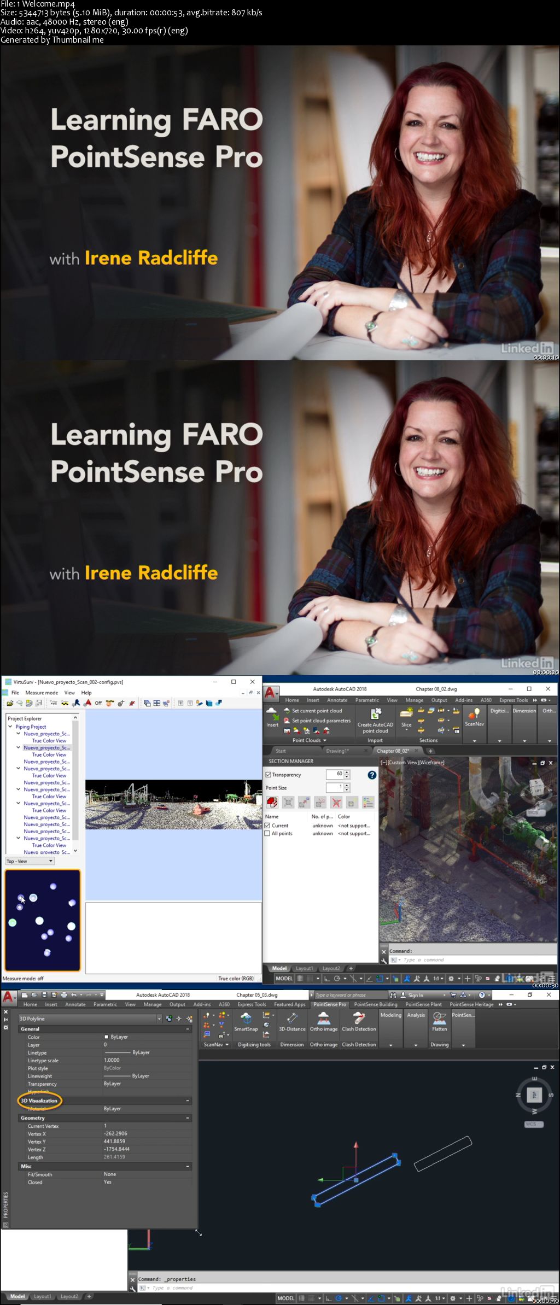Open the section list icon in Section Manager

pyautogui.click(x=368, y=802)
